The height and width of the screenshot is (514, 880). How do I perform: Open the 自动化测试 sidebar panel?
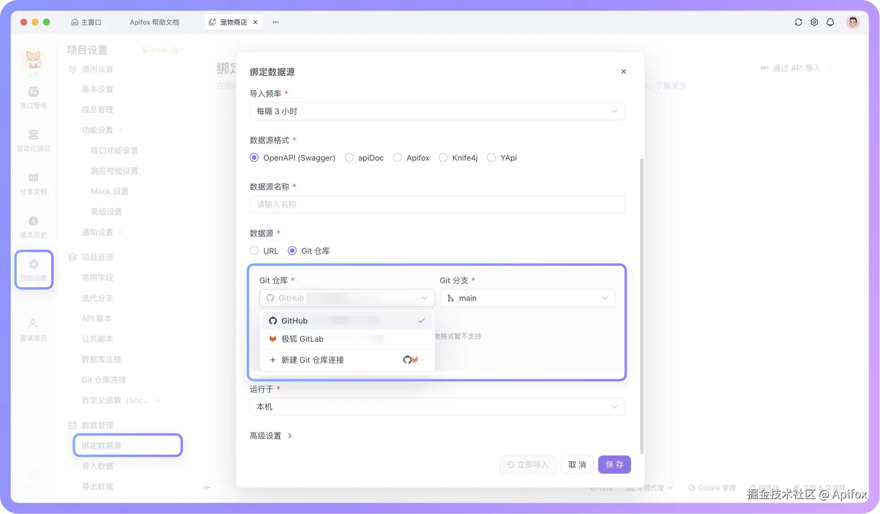pos(33,140)
